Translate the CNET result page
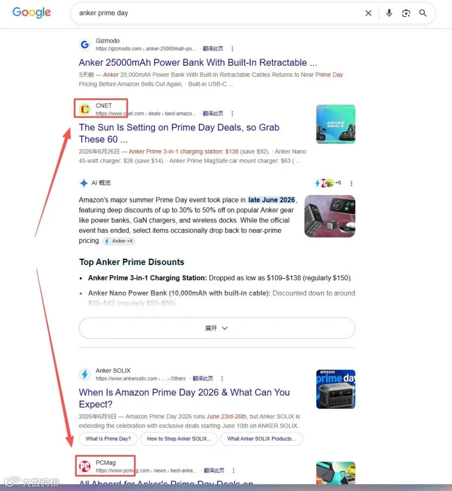This screenshot has width=452, height=491. 212,113
